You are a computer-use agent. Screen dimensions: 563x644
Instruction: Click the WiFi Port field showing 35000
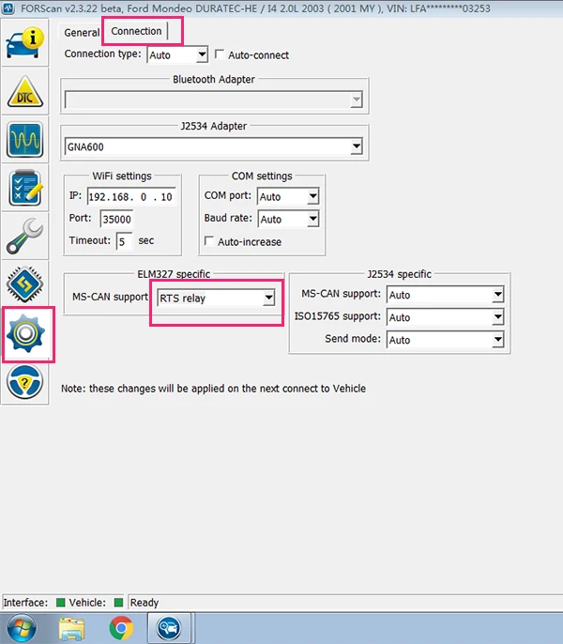[x=117, y=219]
